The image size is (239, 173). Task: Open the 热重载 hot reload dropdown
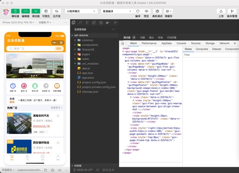click(45, 22)
